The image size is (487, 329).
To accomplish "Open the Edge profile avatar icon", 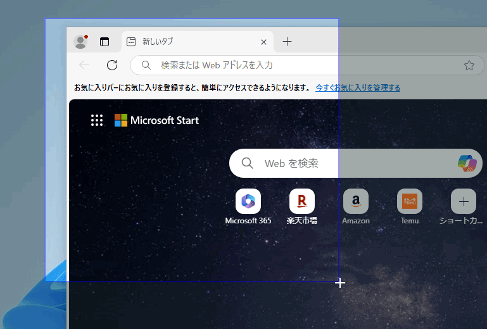I will coord(81,42).
